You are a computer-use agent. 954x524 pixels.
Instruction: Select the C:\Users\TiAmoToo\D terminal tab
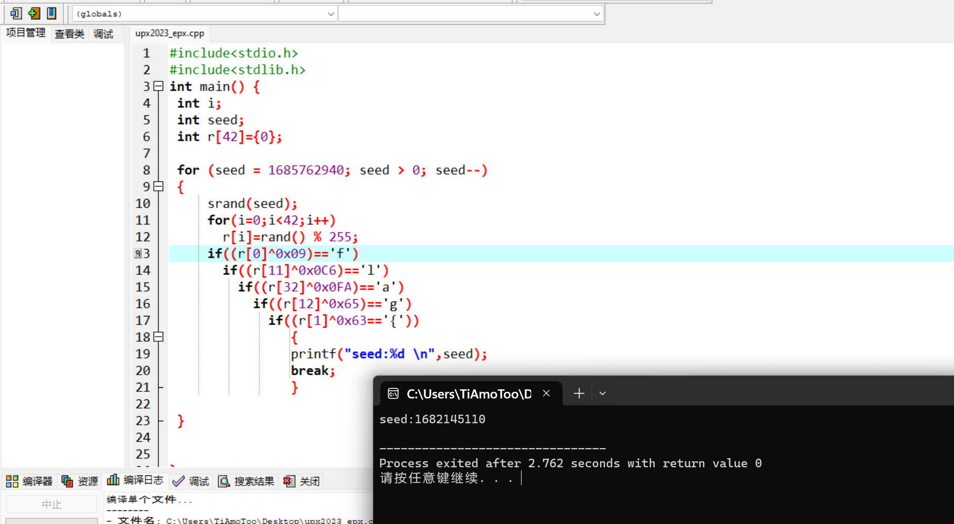tap(470, 393)
